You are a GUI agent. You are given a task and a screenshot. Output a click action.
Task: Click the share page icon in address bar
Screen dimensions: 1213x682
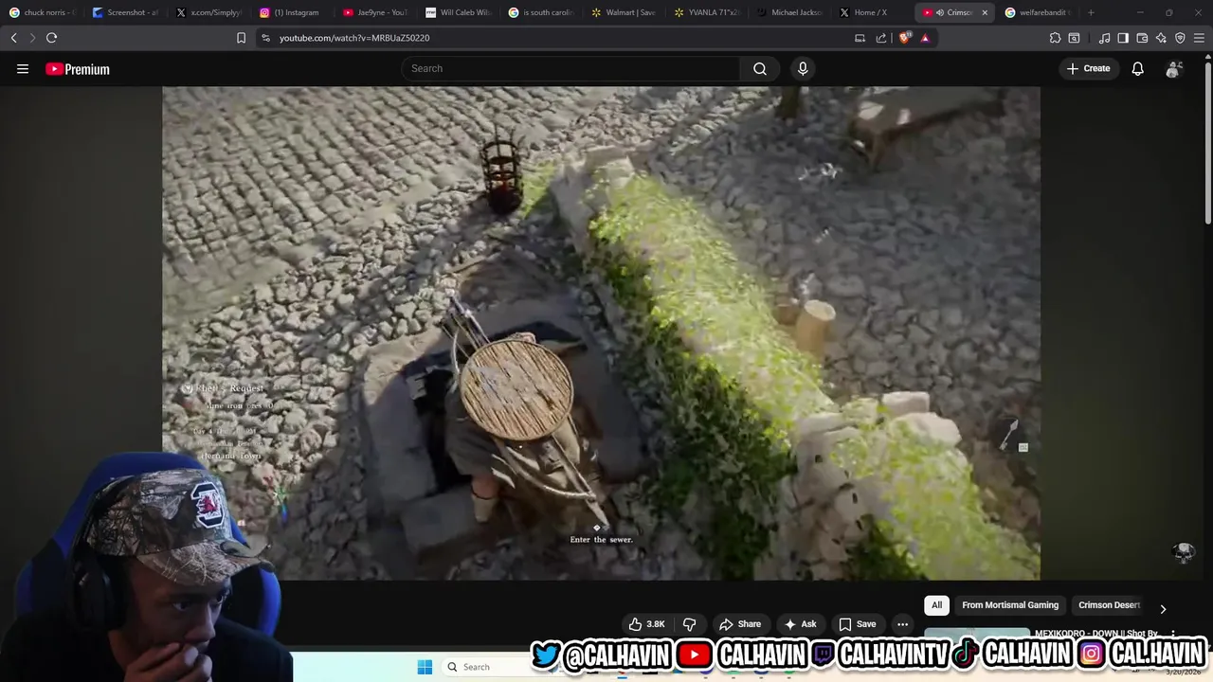point(881,38)
